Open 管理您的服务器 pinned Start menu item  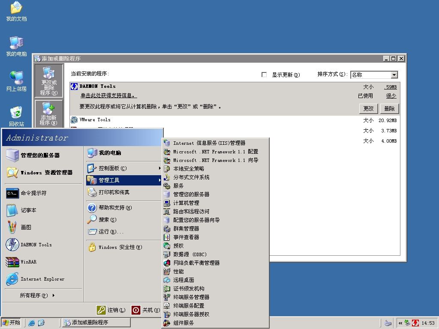(x=43, y=155)
